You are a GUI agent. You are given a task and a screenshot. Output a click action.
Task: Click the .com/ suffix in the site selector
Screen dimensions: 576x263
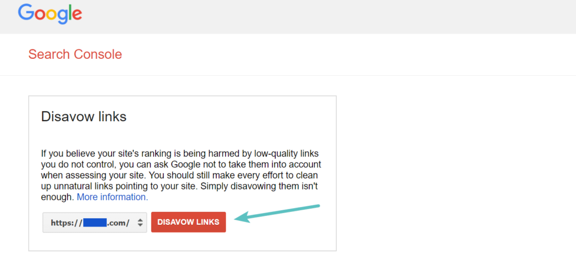pos(119,223)
